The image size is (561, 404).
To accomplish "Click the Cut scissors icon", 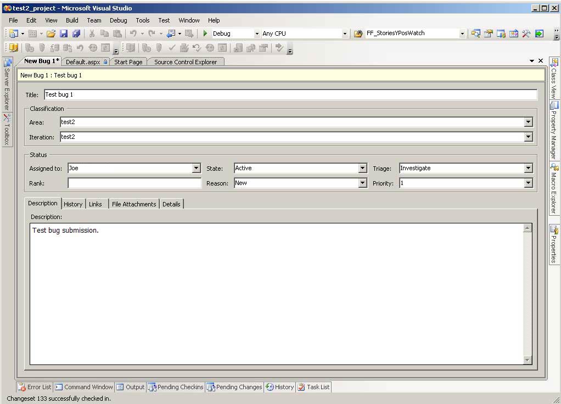I will tap(92, 33).
